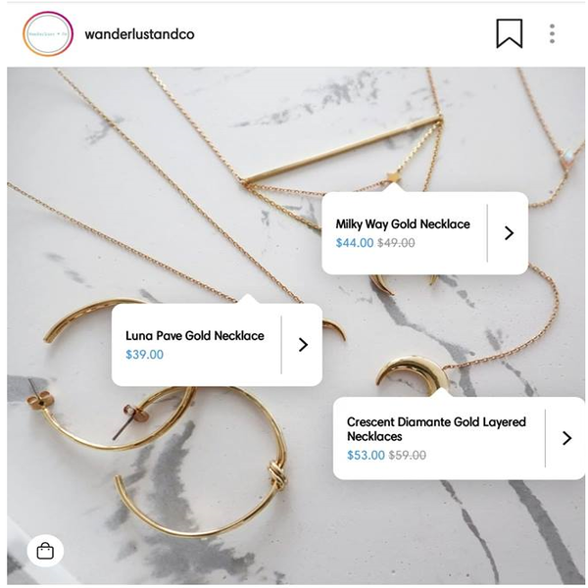Viewport: 588px width, 588px height.
Task: Select the Luna Pave Gold Necklace title
Action: coord(195,335)
